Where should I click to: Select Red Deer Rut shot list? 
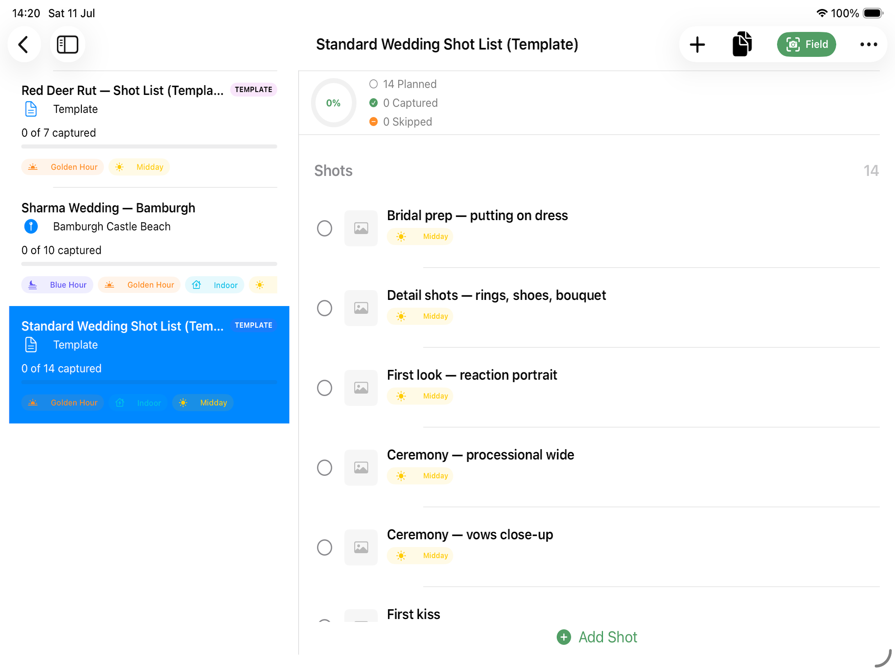coord(149,129)
